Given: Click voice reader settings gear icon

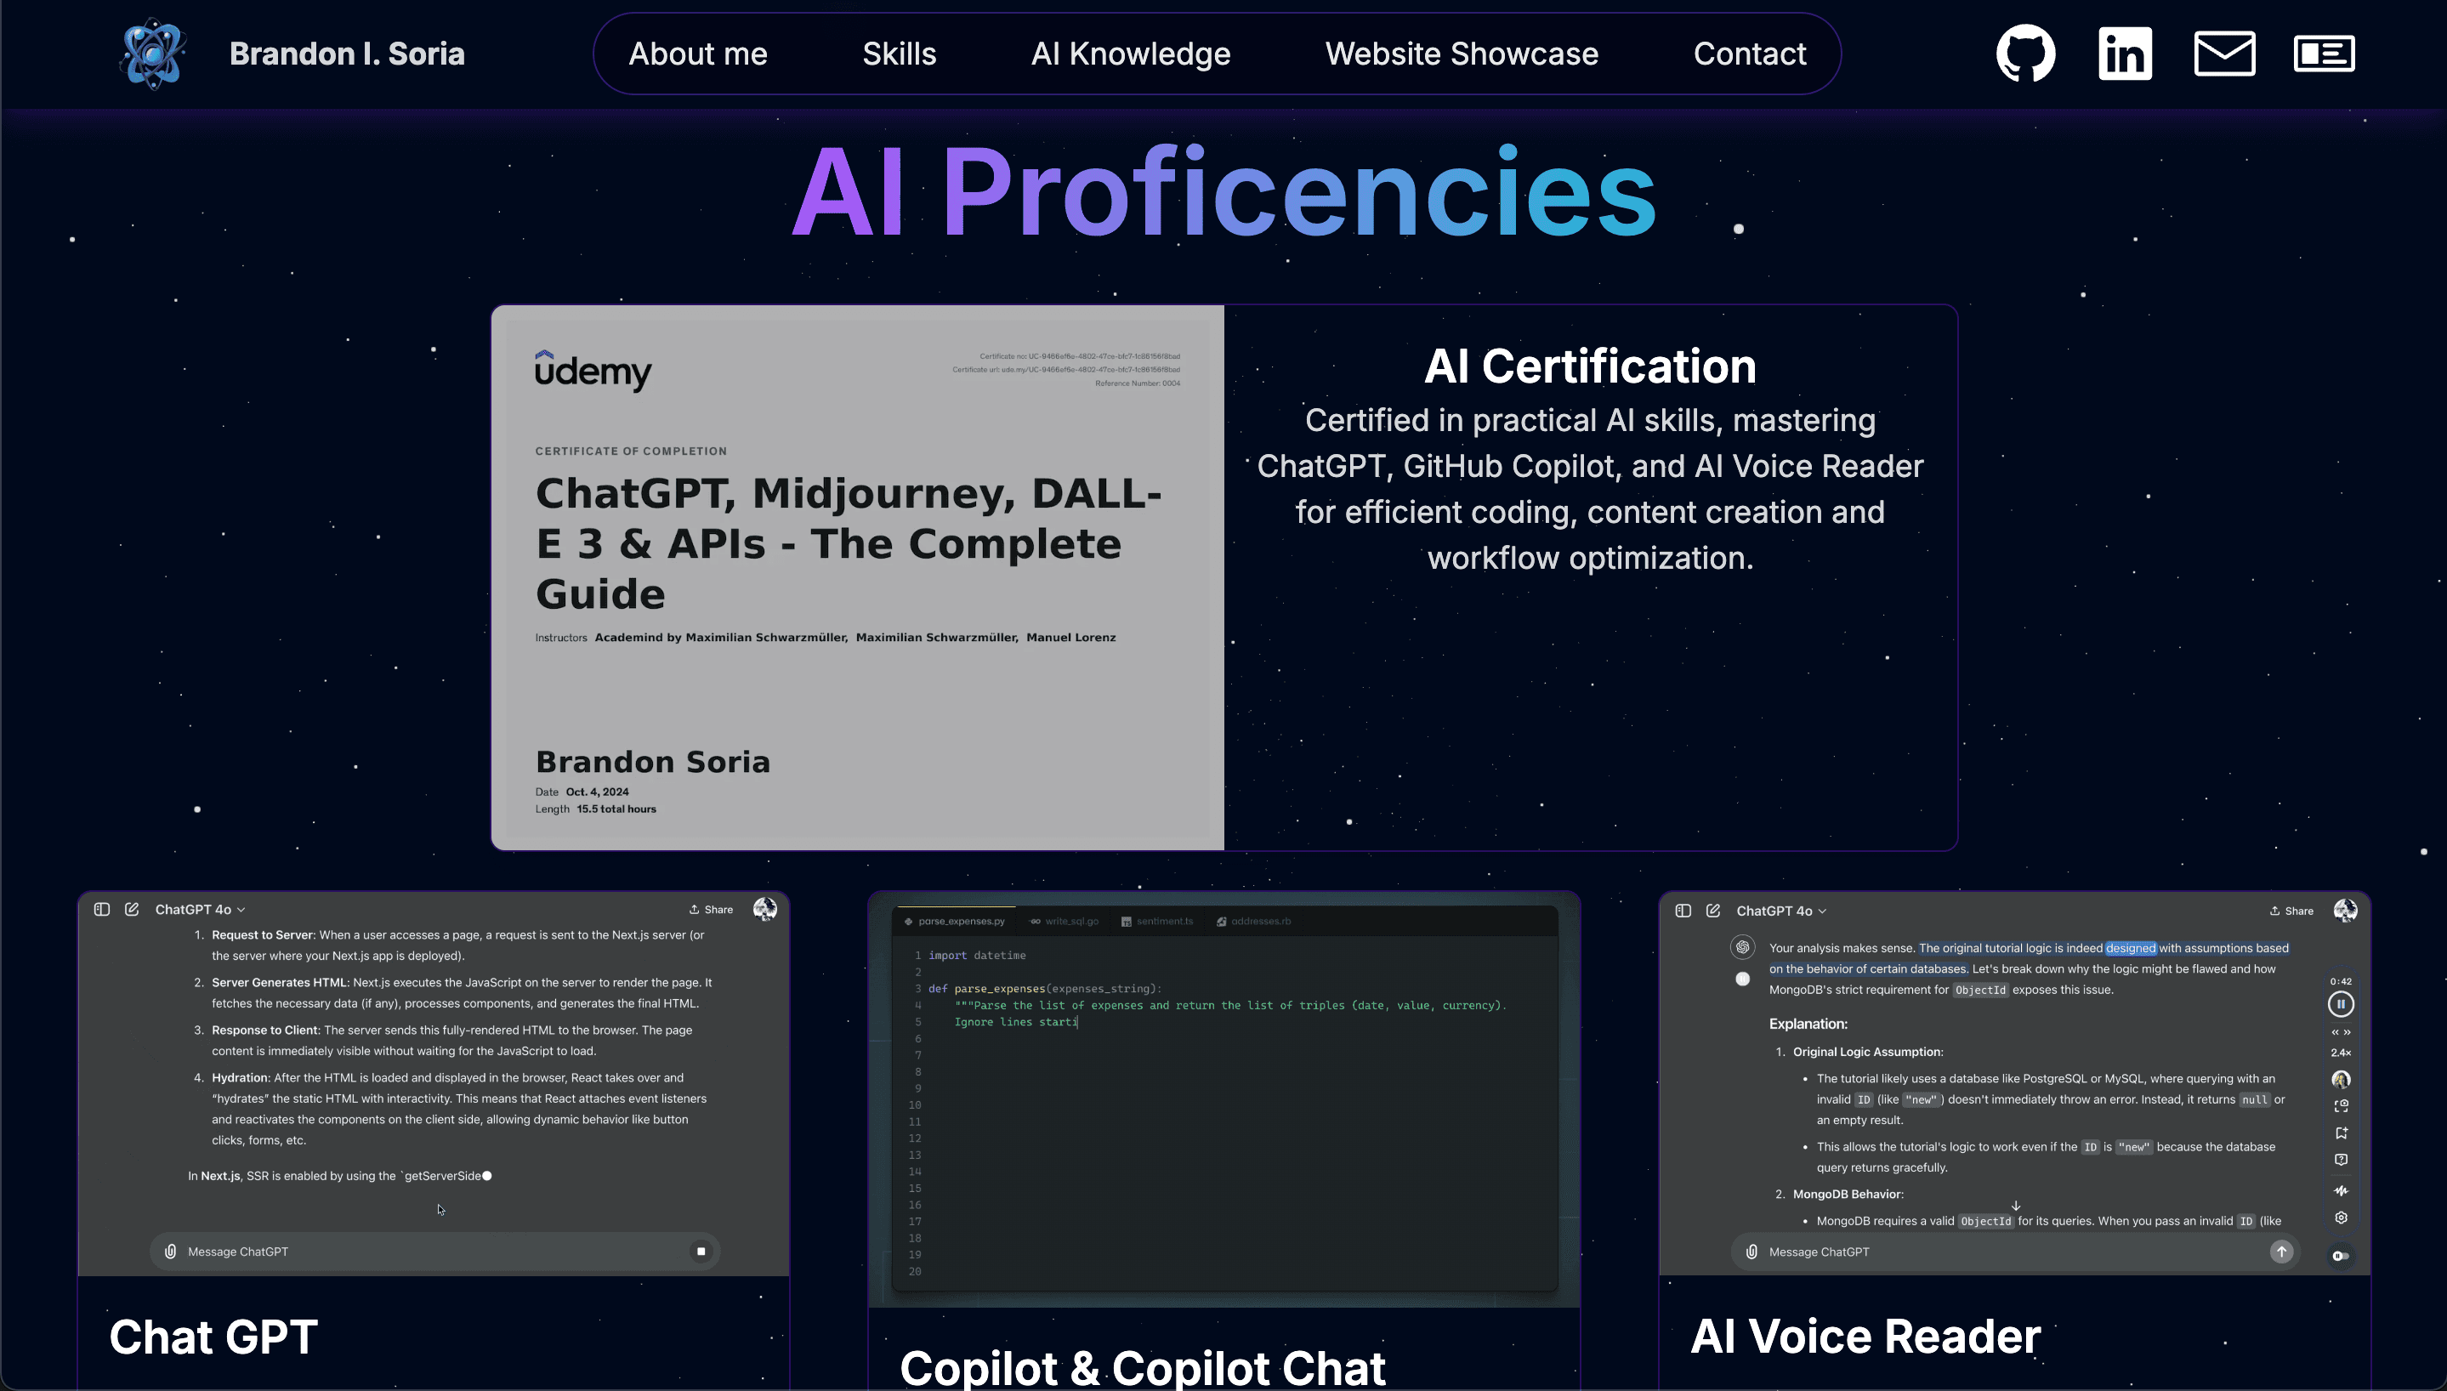Looking at the screenshot, I should [x=2341, y=1218].
